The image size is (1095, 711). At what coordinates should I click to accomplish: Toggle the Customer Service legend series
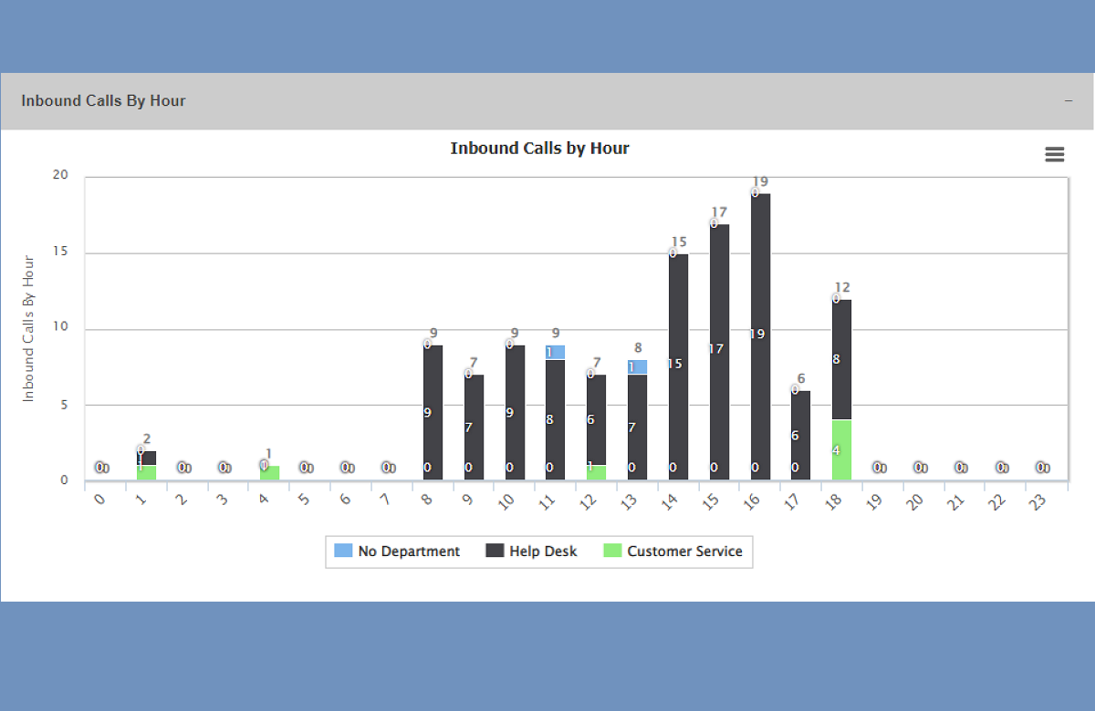(x=673, y=551)
